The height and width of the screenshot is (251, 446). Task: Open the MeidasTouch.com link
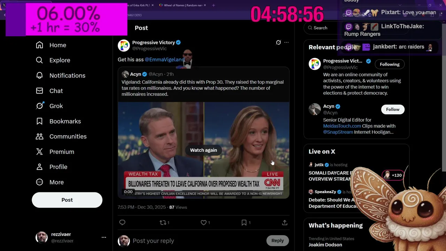(342, 126)
